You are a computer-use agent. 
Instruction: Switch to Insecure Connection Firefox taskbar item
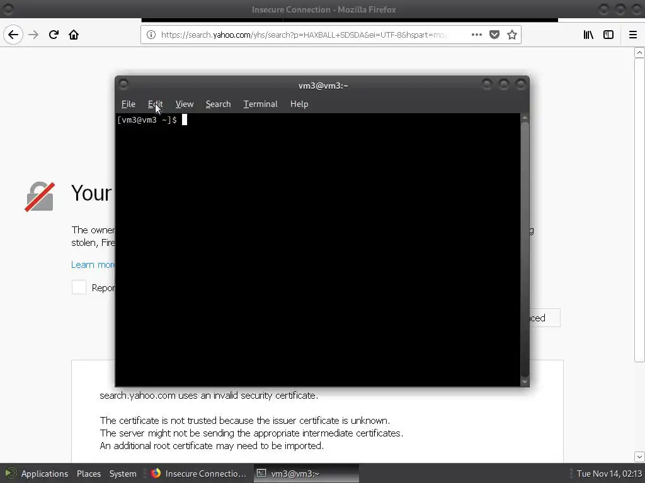coord(198,474)
